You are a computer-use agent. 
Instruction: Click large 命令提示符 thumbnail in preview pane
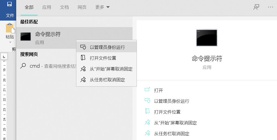click(207, 38)
